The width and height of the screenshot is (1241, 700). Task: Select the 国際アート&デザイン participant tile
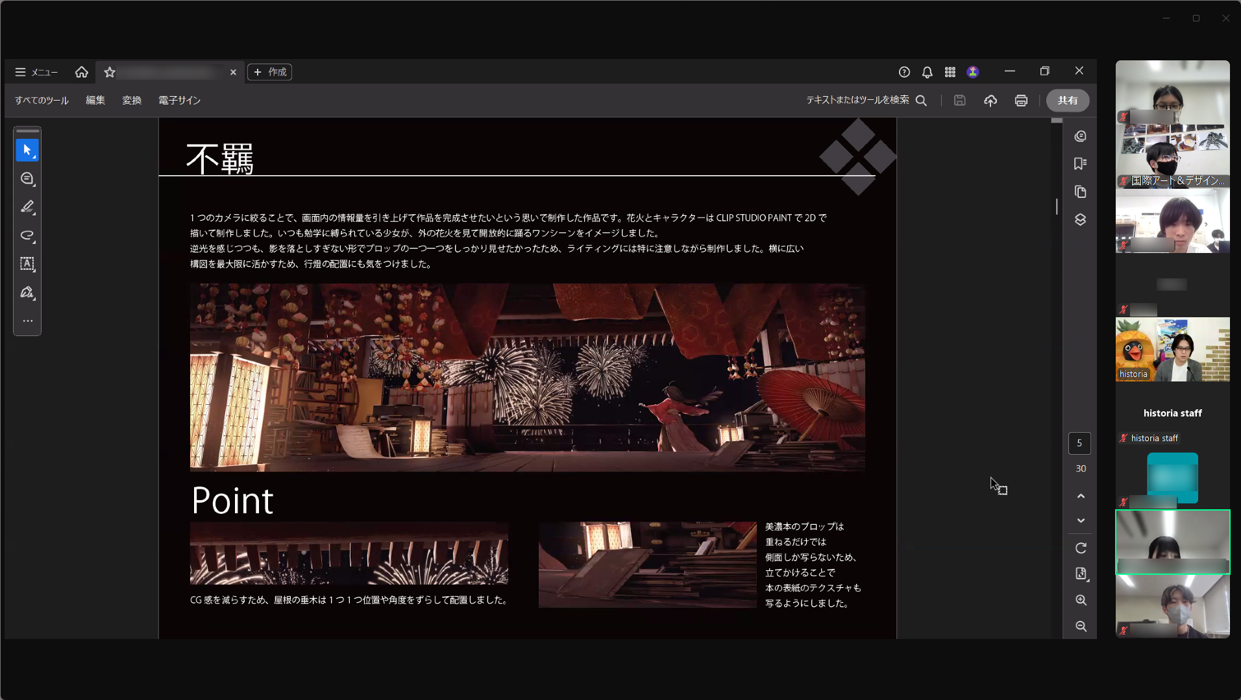(x=1172, y=156)
